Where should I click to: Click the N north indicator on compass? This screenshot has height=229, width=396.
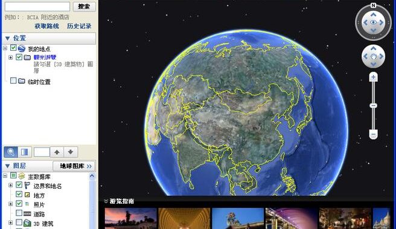coord(373,5)
